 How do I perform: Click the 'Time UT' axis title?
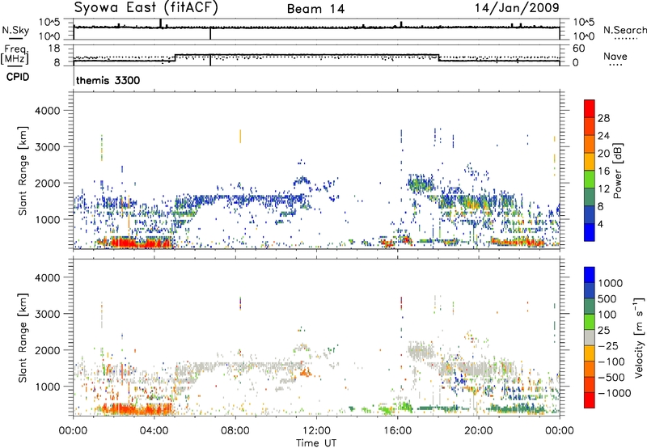[316, 443]
